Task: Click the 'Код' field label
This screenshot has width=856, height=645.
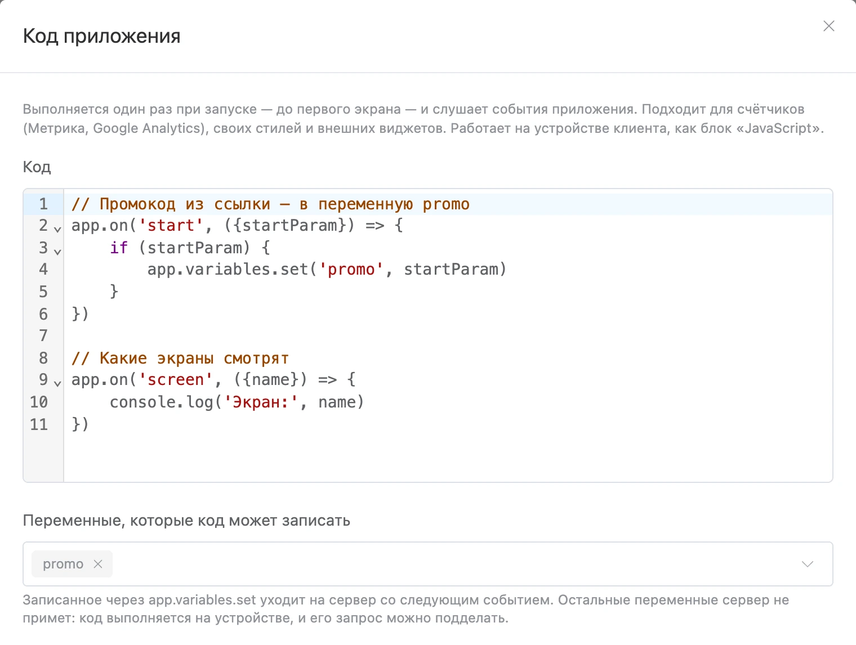Action: point(37,167)
